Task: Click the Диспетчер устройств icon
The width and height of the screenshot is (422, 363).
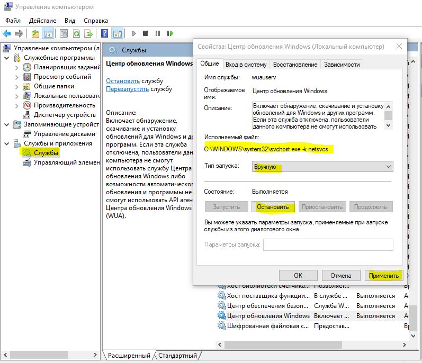Action: coord(26,115)
